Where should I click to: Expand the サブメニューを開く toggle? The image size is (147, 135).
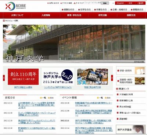(x=11, y=21)
